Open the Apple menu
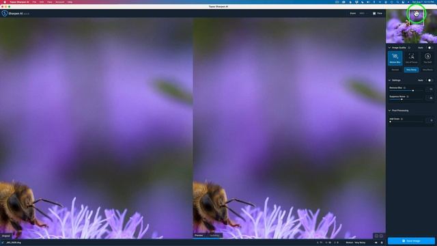The width and height of the screenshot is (437, 246). click(5, 2)
